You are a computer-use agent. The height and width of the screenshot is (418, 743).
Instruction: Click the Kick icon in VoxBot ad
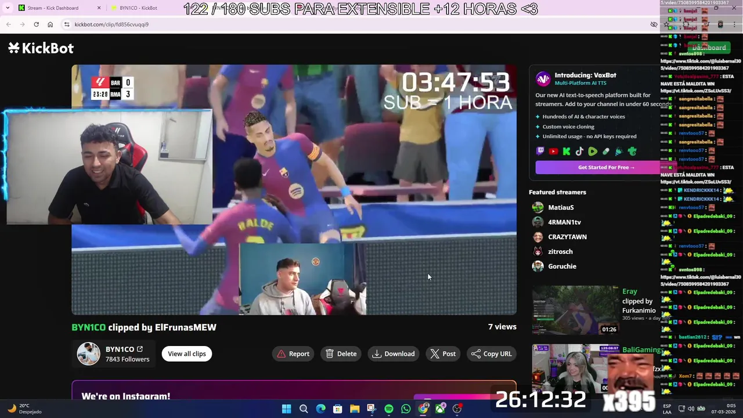coord(567,152)
